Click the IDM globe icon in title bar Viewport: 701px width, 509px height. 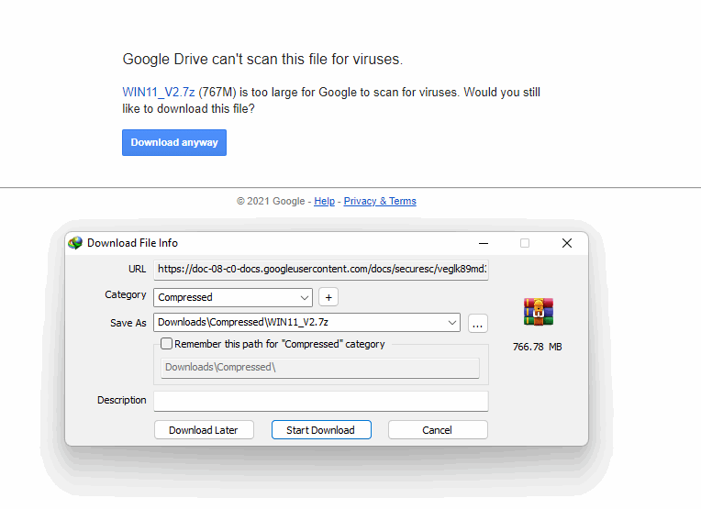(x=75, y=243)
